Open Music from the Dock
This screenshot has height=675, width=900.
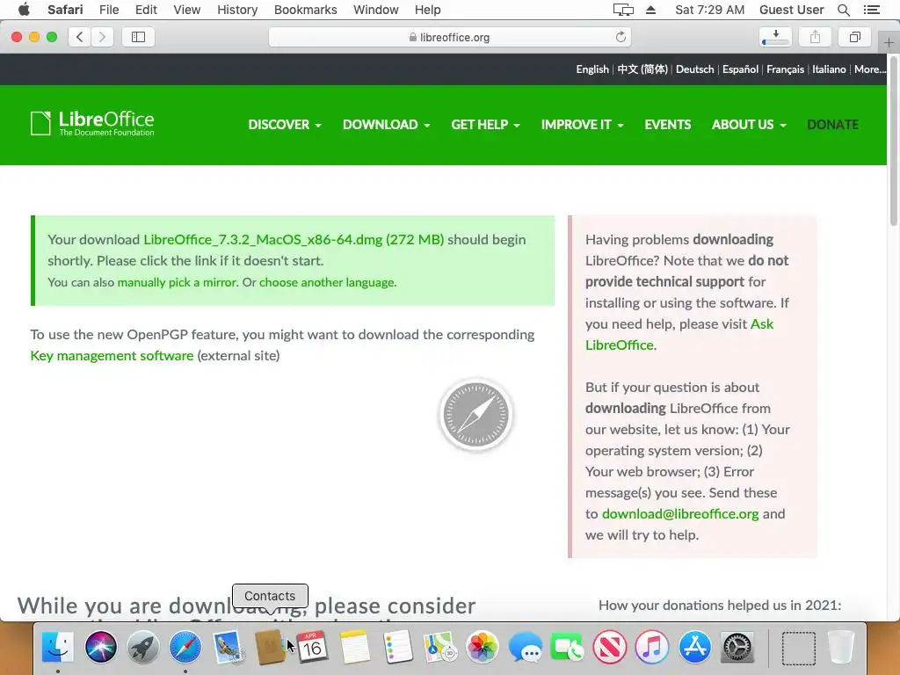pos(652,647)
